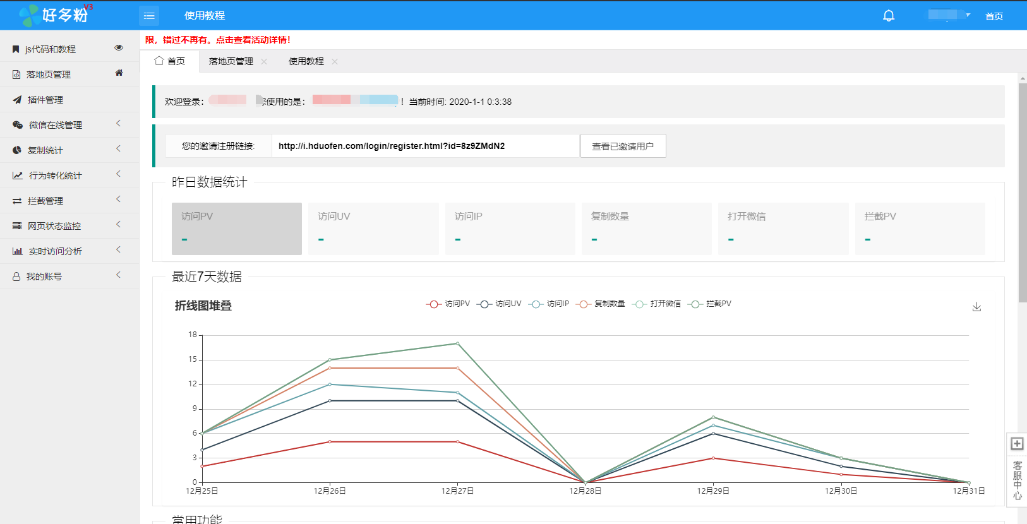
Task: Open 插件管理 paper-plane icon
Action: 17,100
